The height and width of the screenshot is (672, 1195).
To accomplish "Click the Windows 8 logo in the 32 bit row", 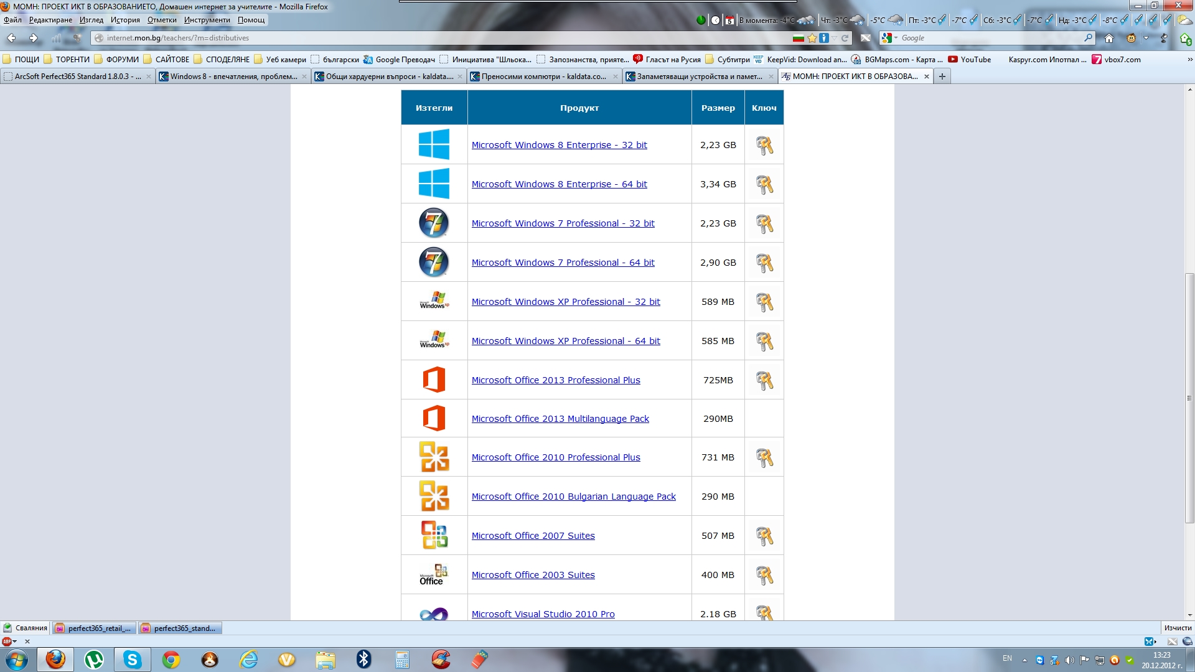I will coord(434,144).
